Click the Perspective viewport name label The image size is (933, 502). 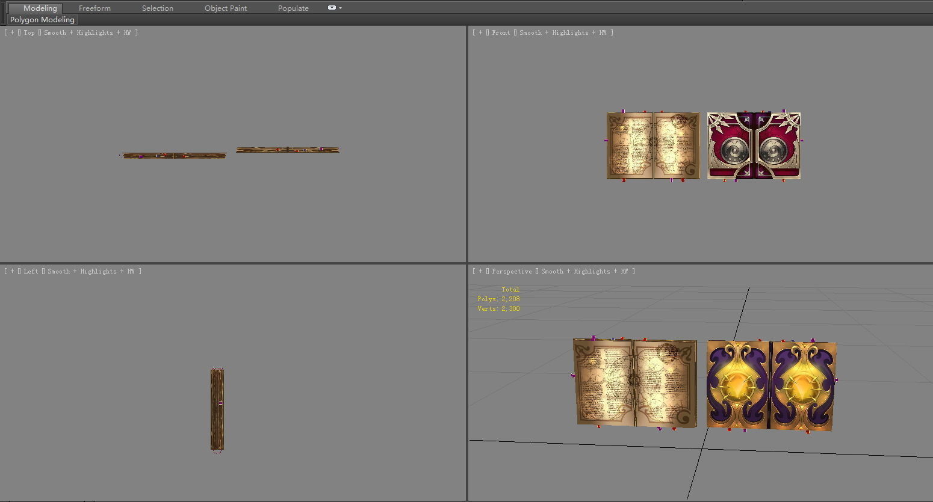512,271
